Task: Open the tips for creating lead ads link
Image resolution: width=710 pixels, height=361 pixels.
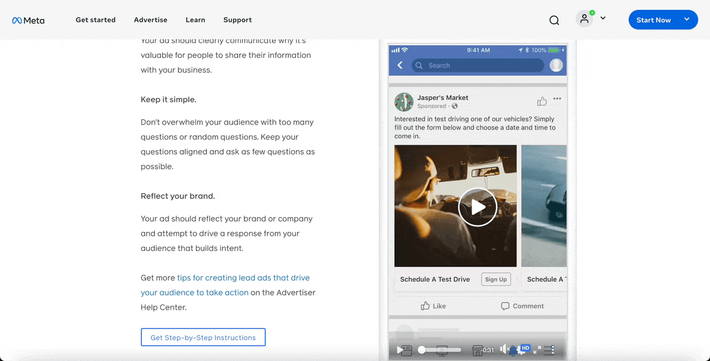Action: click(x=244, y=278)
